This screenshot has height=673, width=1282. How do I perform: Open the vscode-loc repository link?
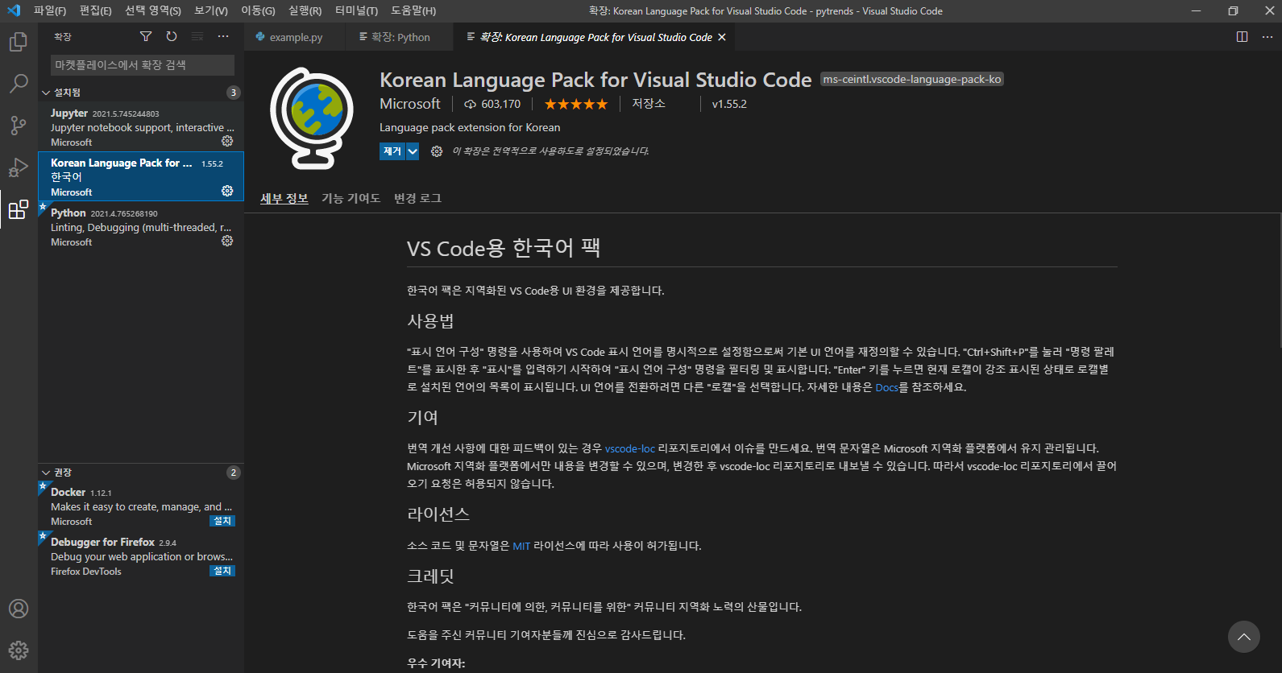pos(630,448)
